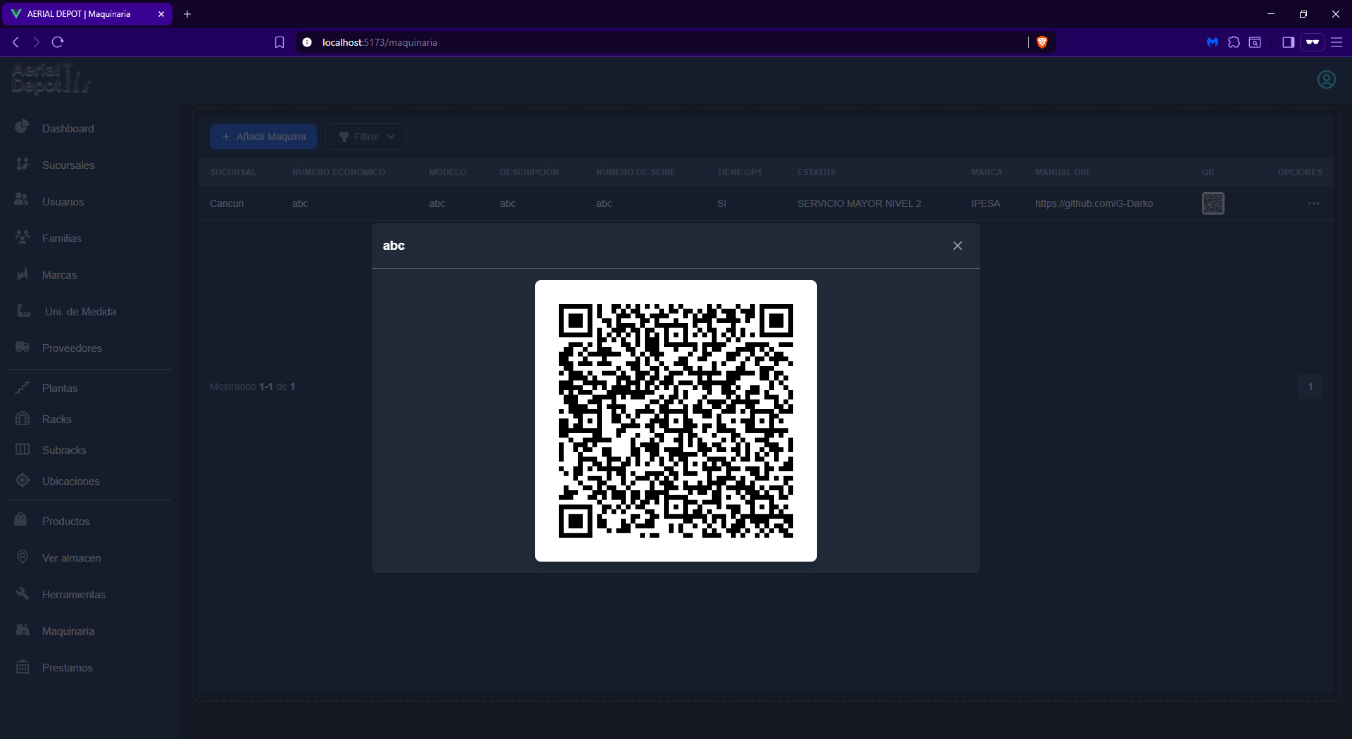Close the abc QR code modal

958,246
